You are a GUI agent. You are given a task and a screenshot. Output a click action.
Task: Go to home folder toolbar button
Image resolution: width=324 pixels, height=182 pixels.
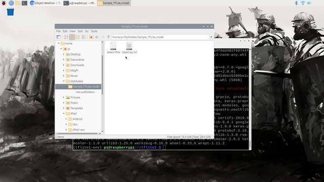(91, 37)
